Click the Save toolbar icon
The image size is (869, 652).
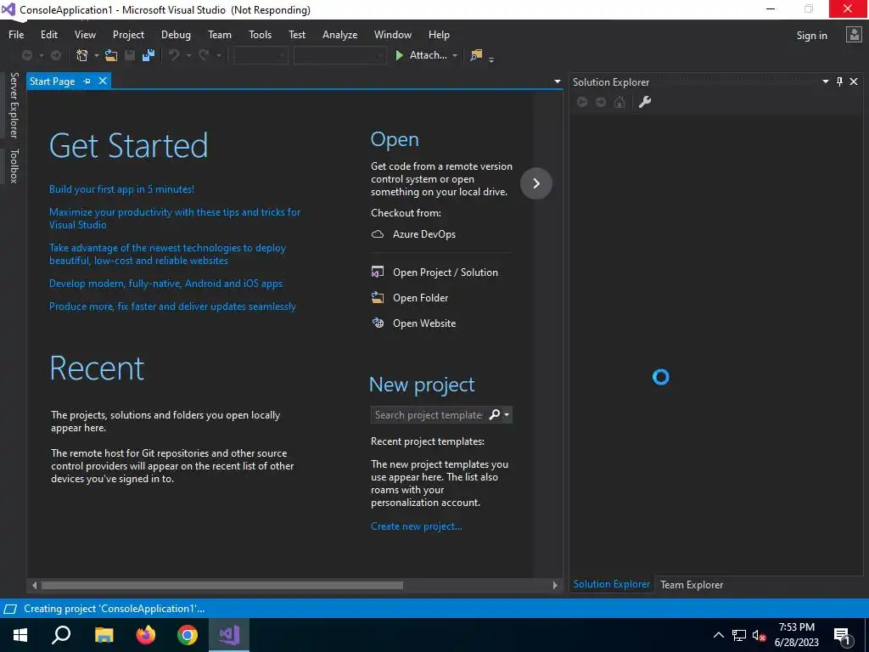click(130, 55)
